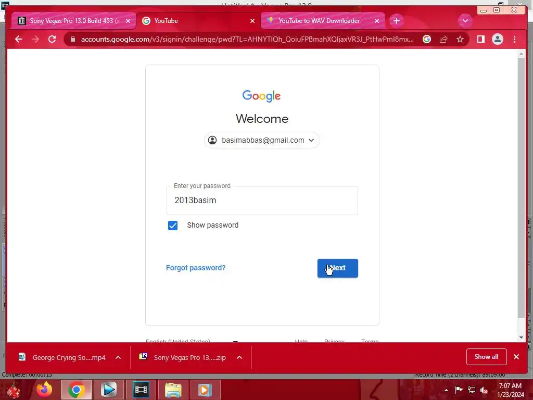Screen dimensions: 533x400
Task: Open the network tray icon
Action: coord(472,390)
